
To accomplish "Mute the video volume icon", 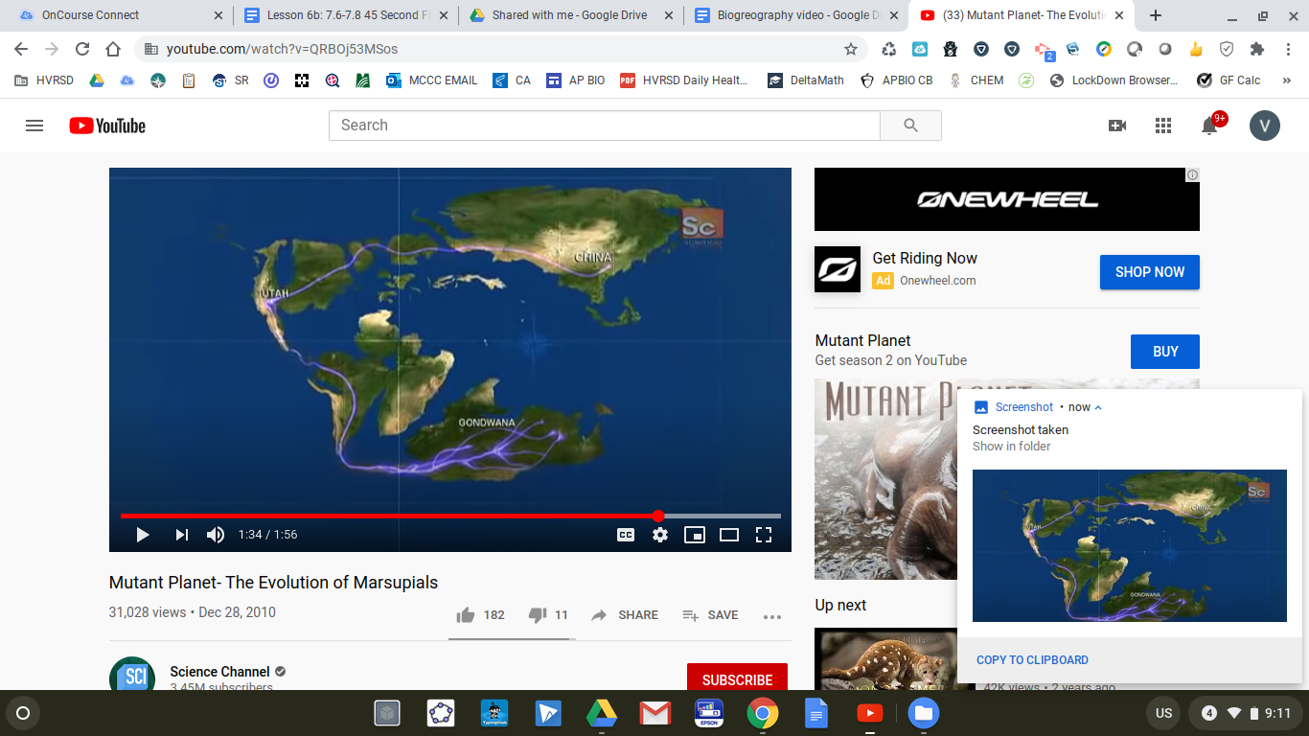I will (216, 535).
